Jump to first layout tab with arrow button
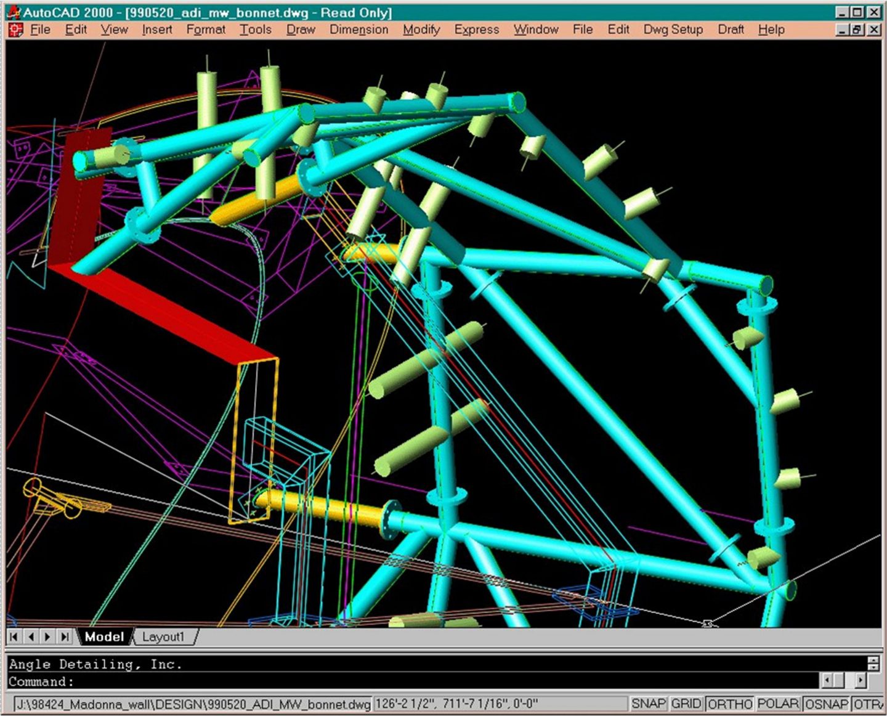Viewport: 887px width, 716px height. click(x=14, y=637)
